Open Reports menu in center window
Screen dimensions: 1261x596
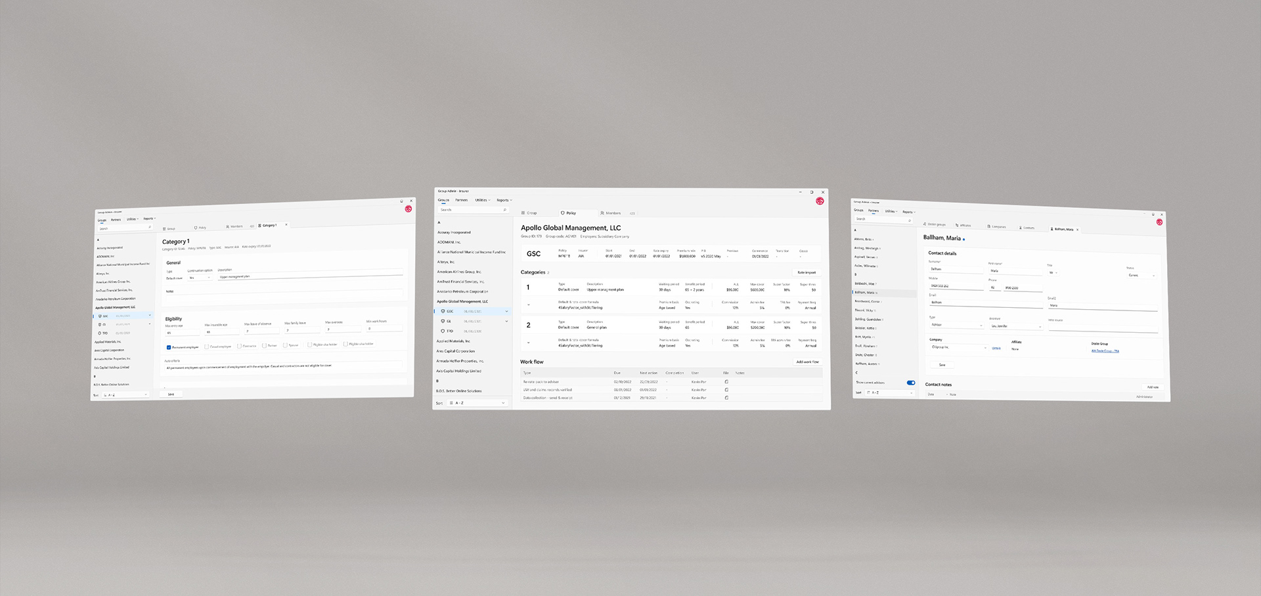(x=504, y=200)
